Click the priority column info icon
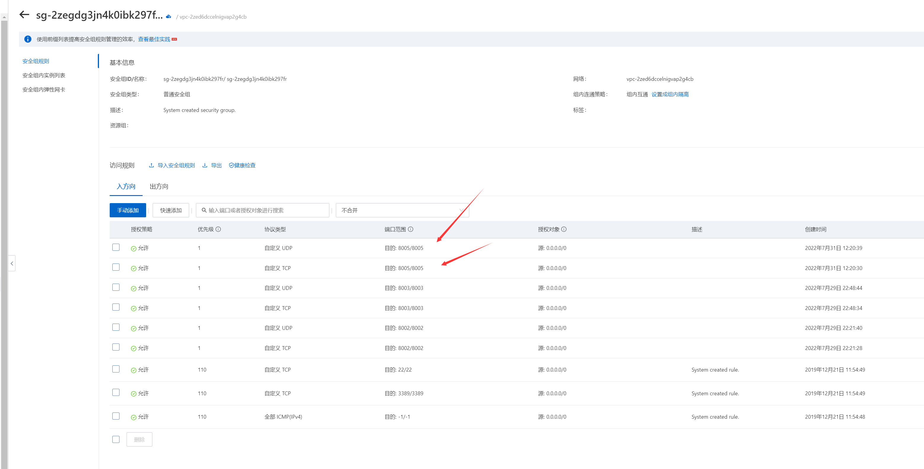This screenshot has height=469, width=924. [x=218, y=229]
